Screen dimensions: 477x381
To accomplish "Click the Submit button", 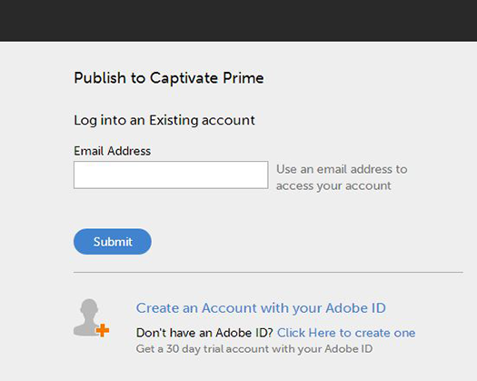I will point(113,242).
